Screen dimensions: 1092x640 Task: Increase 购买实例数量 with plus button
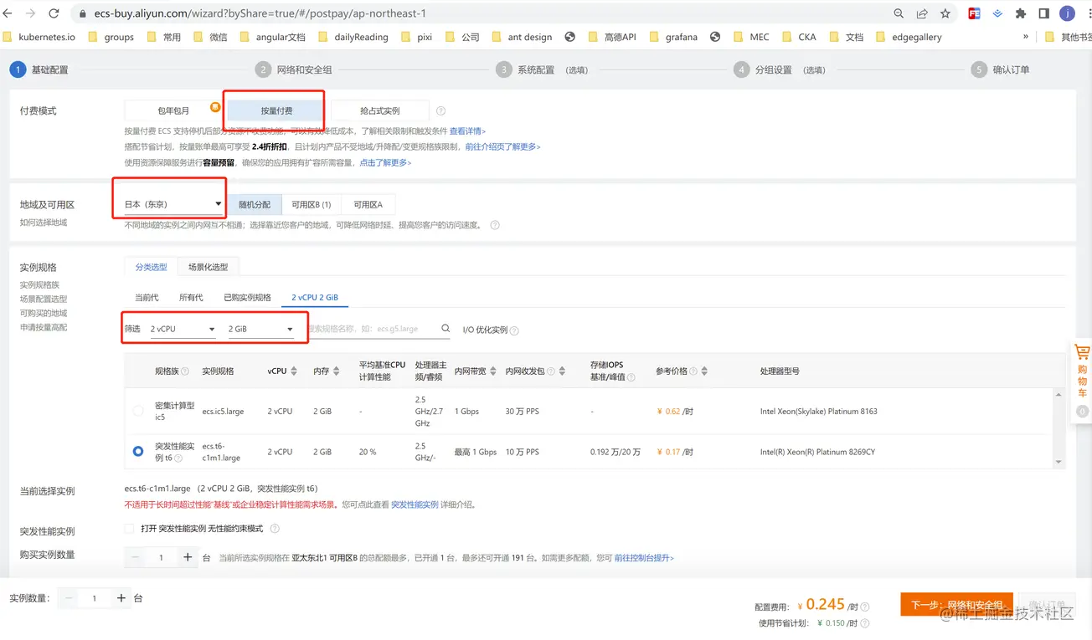[x=188, y=557]
